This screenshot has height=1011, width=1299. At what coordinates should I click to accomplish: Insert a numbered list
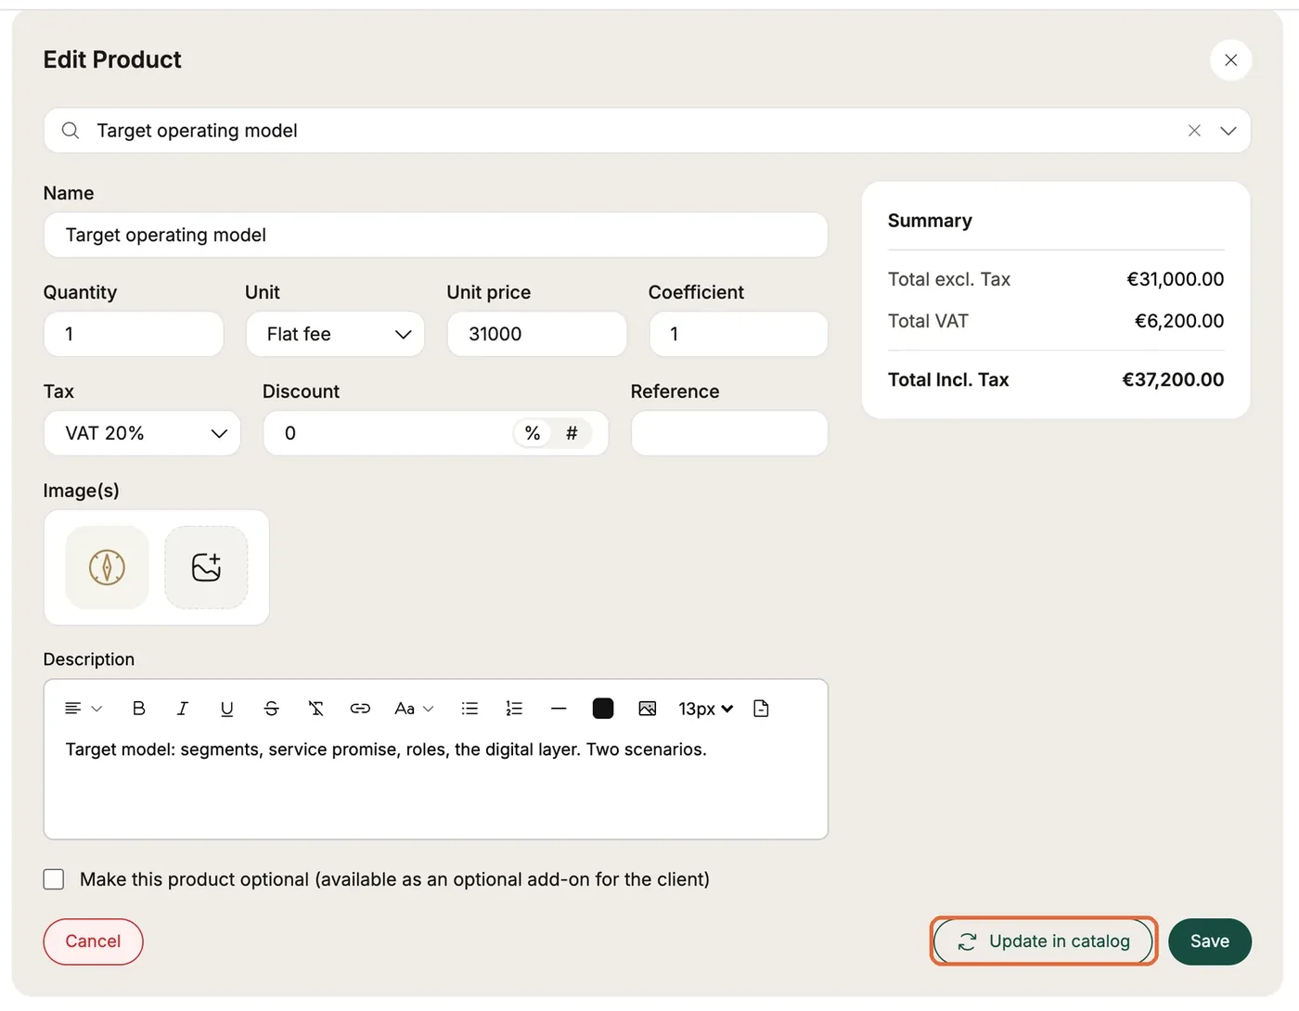pyautogui.click(x=514, y=709)
